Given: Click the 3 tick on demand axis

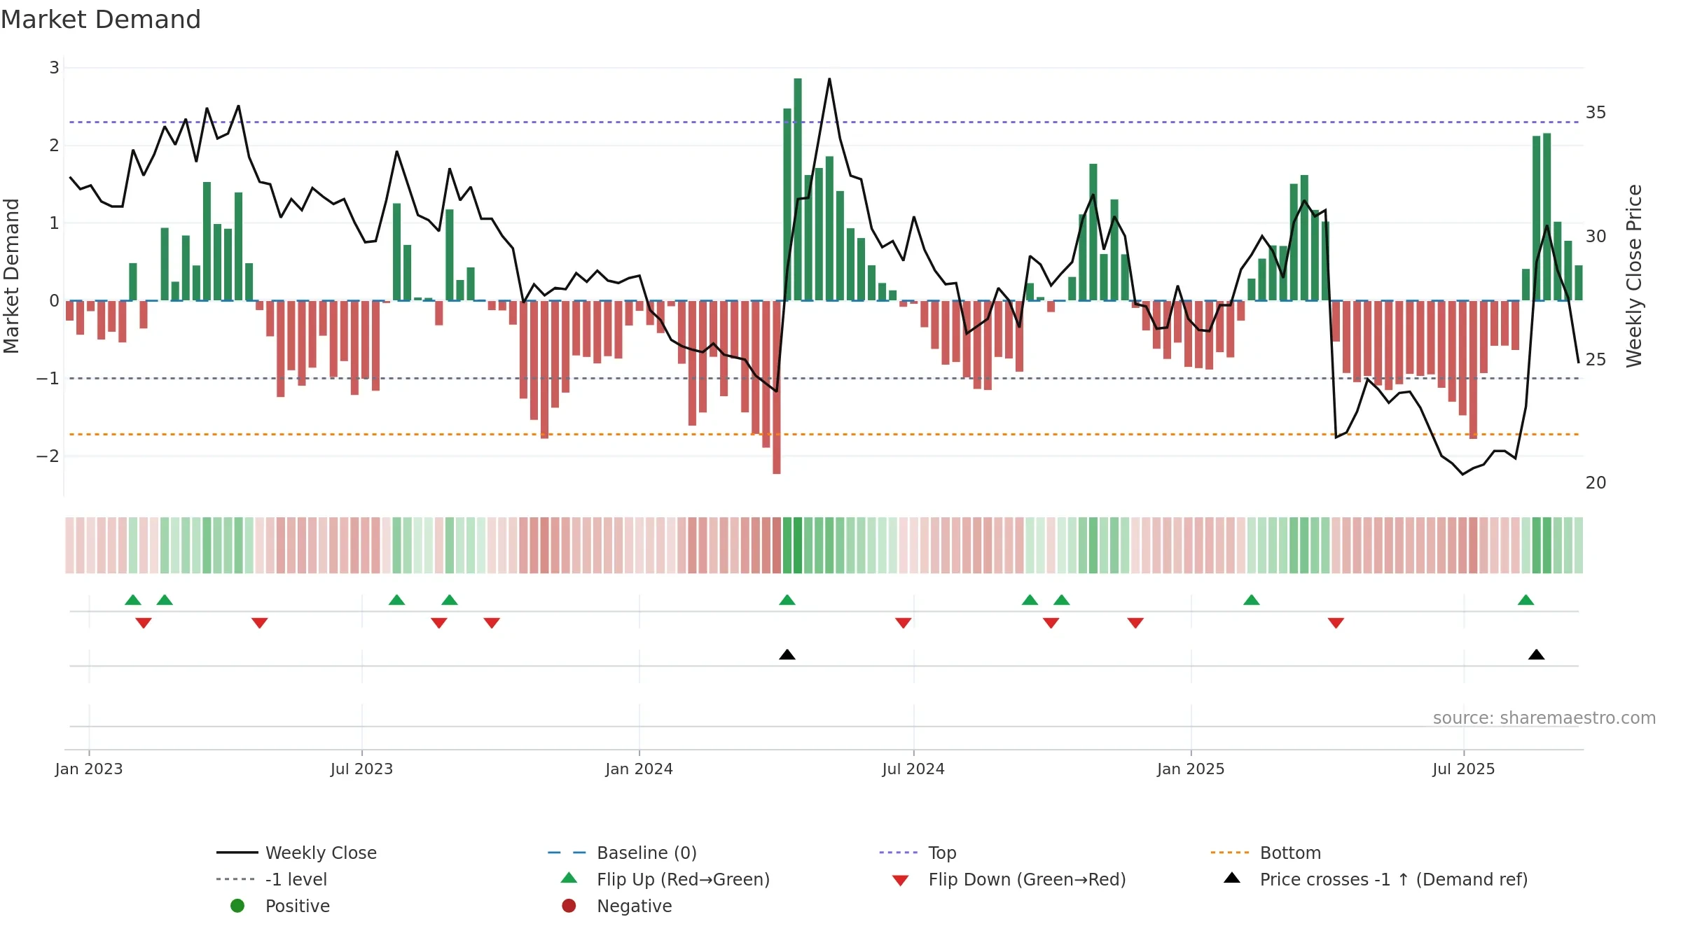Looking at the screenshot, I should tap(54, 68).
